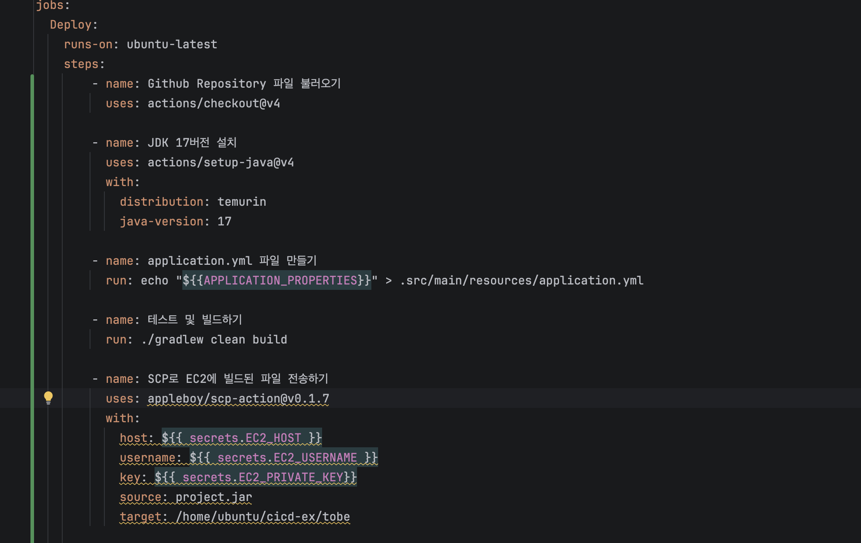The height and width of the screenshot is (543, 861).
Task: Click the target path /home/ubuntu/cicd-ex/tobe
Action: click(263, 517)
